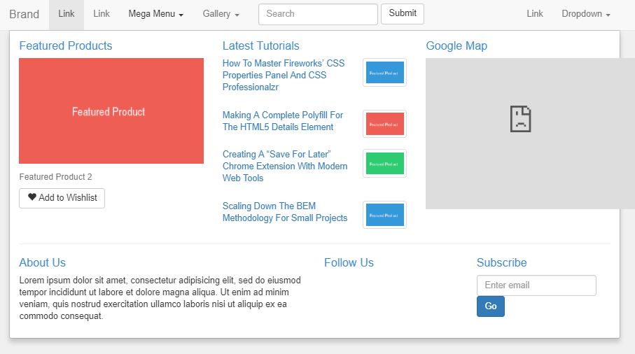The image size is (635, 354).
Task: Click the Enter email field
Action: [x=536, y=285]
